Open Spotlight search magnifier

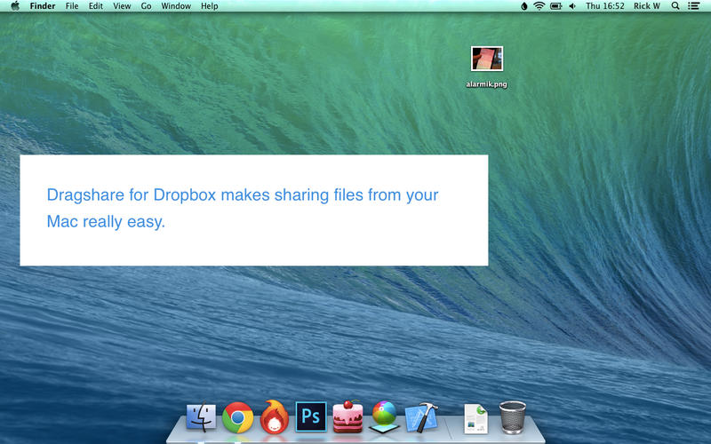[675, 6]
